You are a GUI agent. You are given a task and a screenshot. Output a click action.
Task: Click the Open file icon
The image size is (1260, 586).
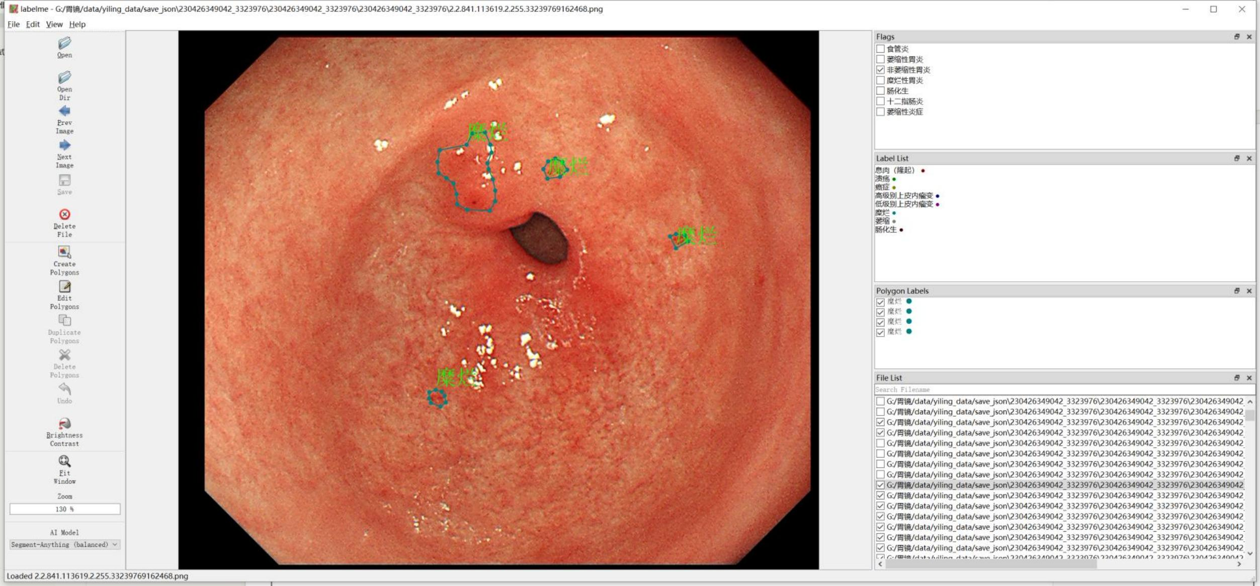click(x=64, y=44)
